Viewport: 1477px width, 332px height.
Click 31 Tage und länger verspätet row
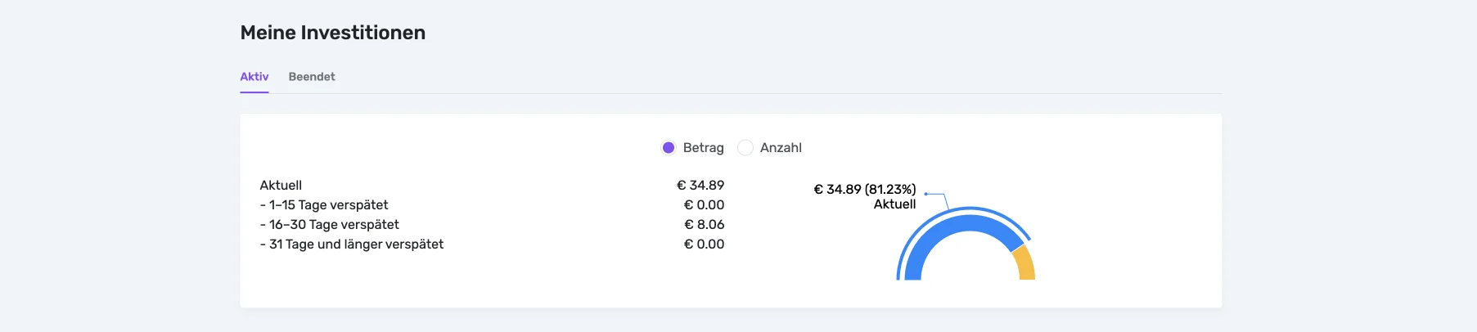click(x=352, y=245)
